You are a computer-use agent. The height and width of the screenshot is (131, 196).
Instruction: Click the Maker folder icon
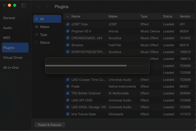pos(37,27)
